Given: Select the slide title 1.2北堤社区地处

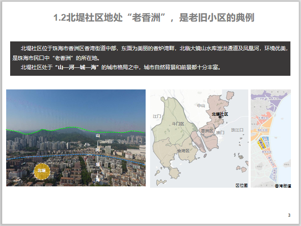Looking at the screenshot, I should click(153, 18).
